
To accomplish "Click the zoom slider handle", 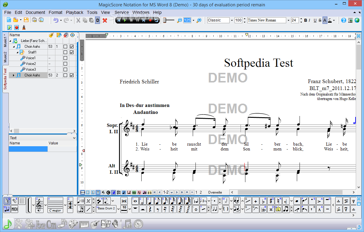I will click(x=165, y=20).
